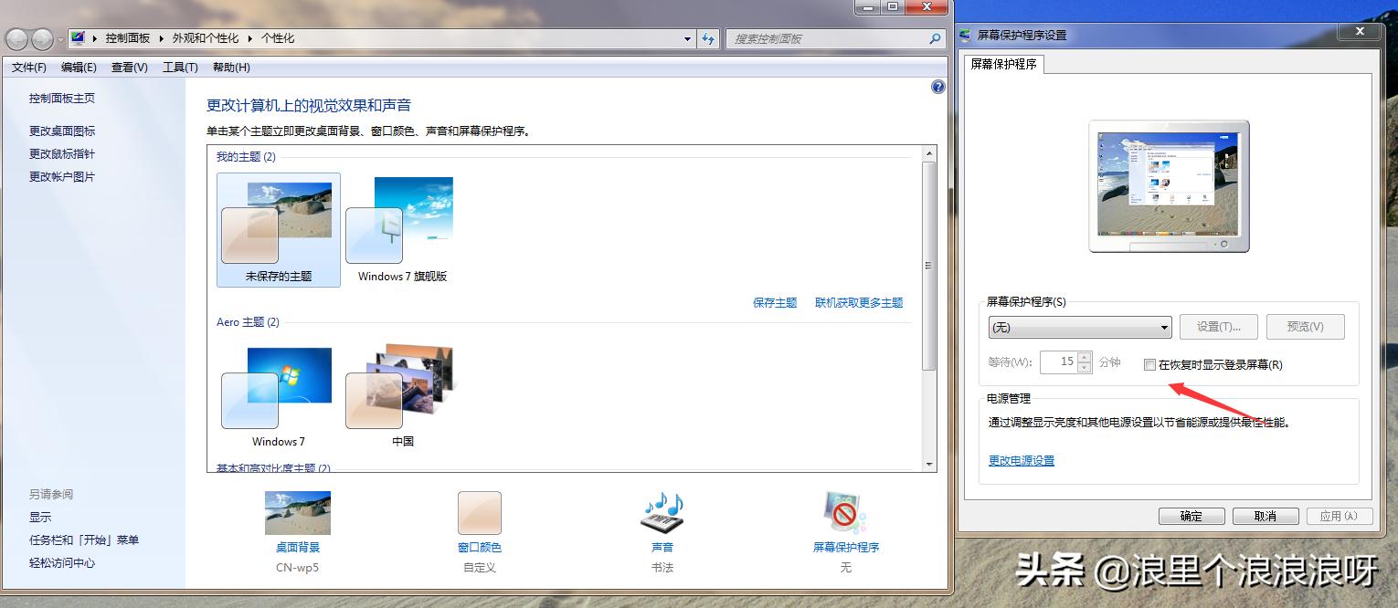The image size is (1398, 608).
Task: Click the 确定 button
Action: tap(1191, 516)
